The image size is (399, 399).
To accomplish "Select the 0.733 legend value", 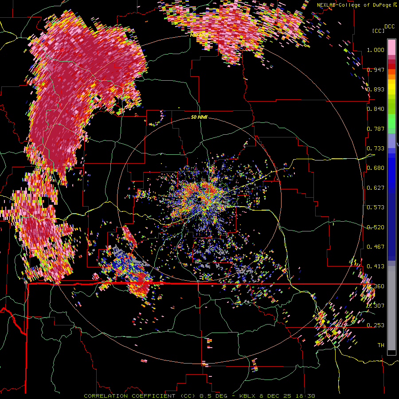I will [x=376, y=149].
